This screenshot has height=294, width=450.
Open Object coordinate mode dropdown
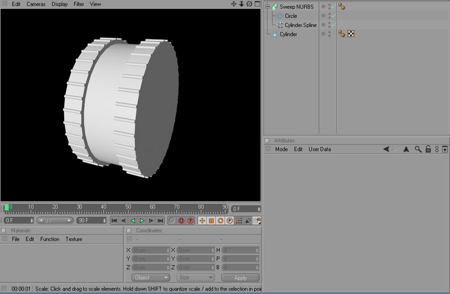pos(151,277)
